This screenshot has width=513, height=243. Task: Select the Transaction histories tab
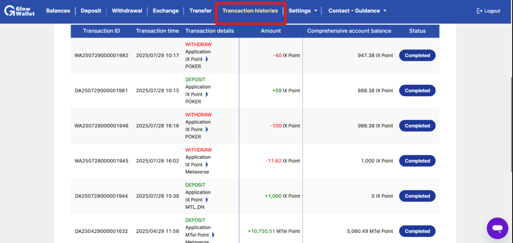(250, 11)
